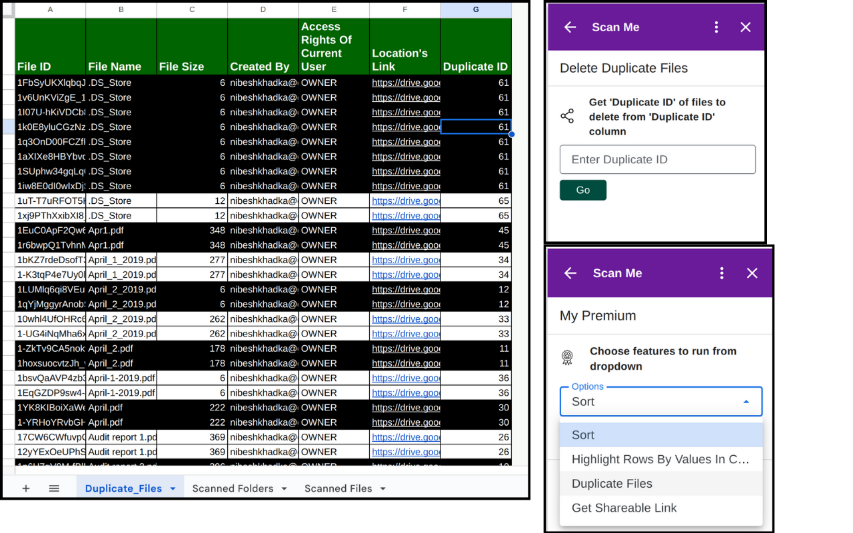Select April_2.pdf cell in 1-ZkTv9CA5nok row
The image size is (853, 533).
[121, 348]
